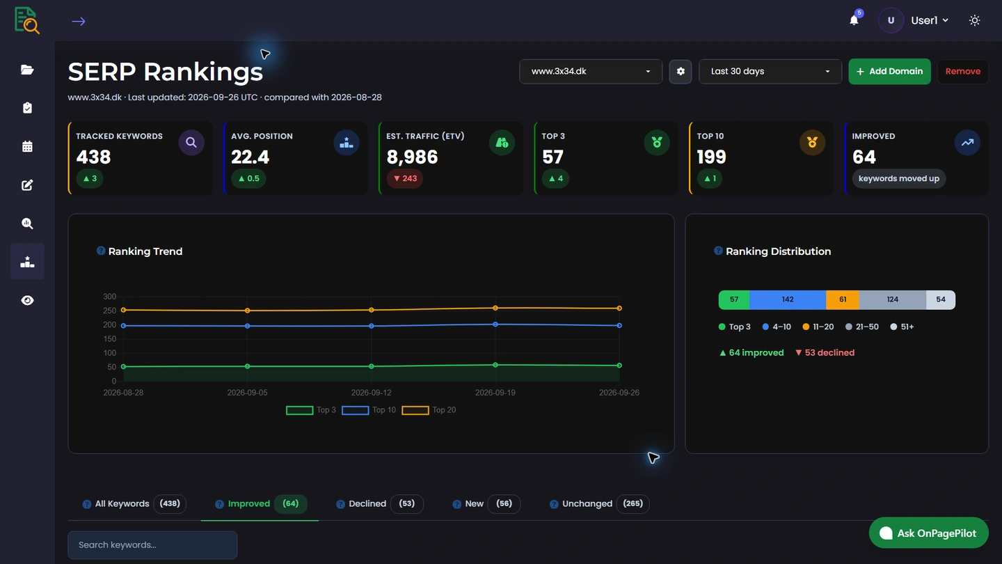Switch to the Unchanged tab
Image resolution: width=1002 pixels, height=564 pixels.
click(599, 503)
